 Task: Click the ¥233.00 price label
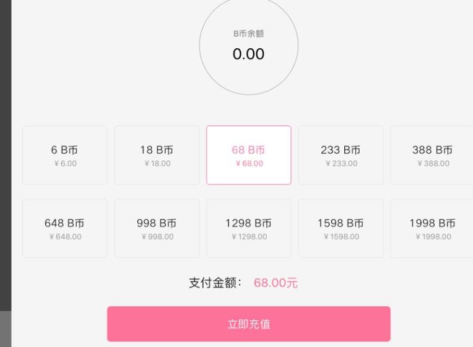(341, 164)
